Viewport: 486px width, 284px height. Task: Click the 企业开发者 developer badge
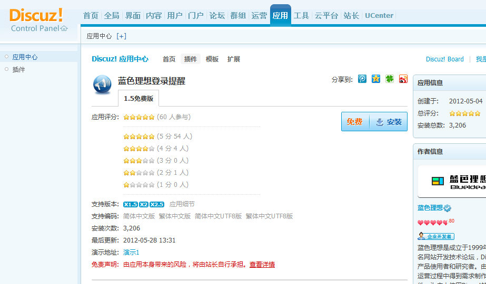436,236
